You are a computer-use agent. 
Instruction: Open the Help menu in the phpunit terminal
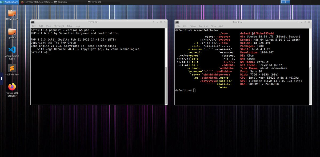pyautogui.click(x=77, y=26)
